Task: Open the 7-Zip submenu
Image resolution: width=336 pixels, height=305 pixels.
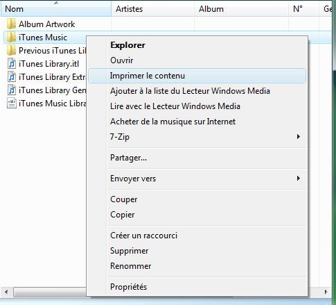Action: click(x=197, y=137)
